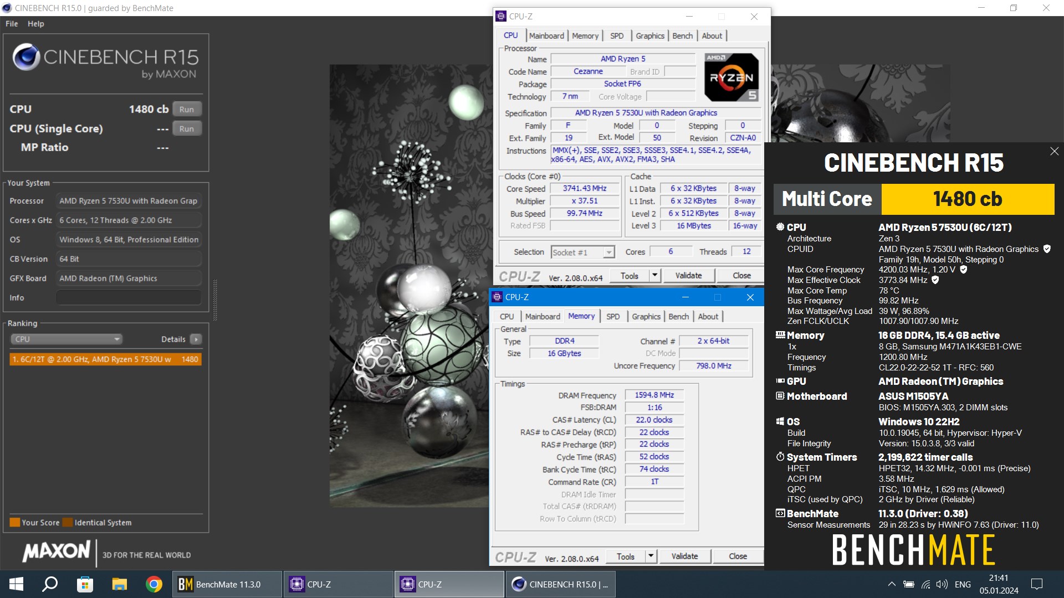Open About tab in upper CPU-Z
Viewport: 1064px width, 598px height.
tap(712, 36)
